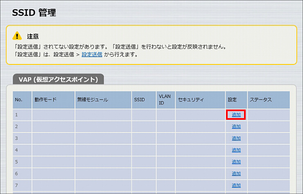This screenshot has width=303, height=194.
Task: Click the セキュリティ column header
Action: [x=200, y=100]
